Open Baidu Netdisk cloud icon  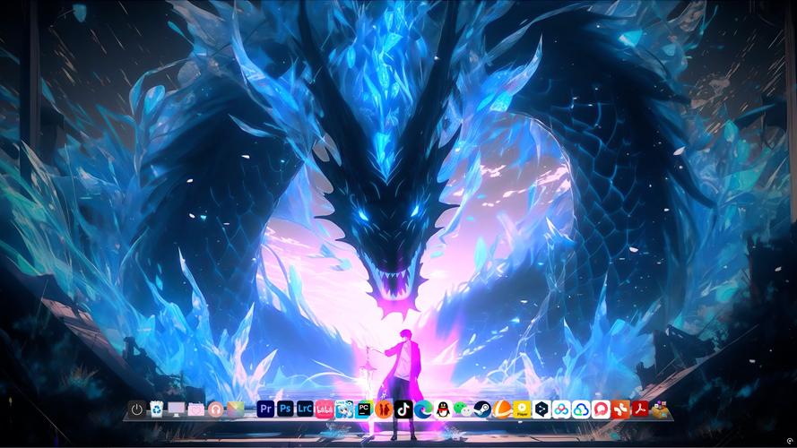point(561,409)
